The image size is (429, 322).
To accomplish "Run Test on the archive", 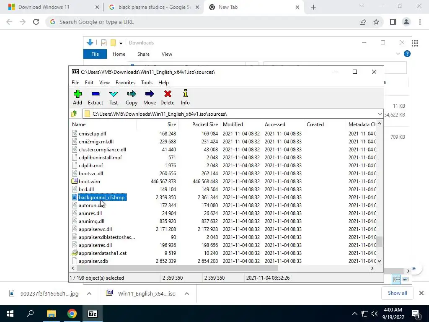I will [x=114, y=94].
